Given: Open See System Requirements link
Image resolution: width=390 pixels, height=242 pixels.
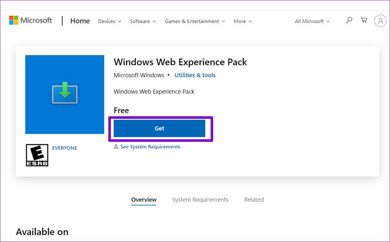Looking at the screenshot, I should (150, 147).
